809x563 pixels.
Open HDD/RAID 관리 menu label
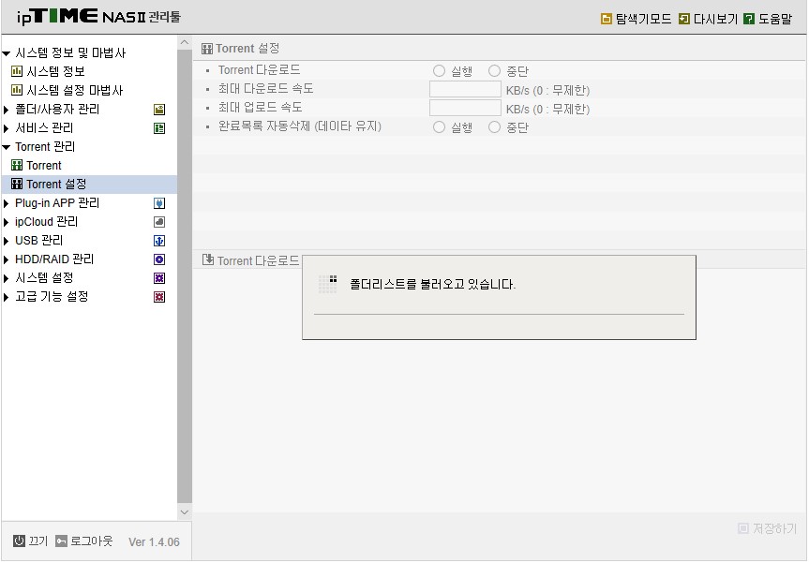coord(54,259)
